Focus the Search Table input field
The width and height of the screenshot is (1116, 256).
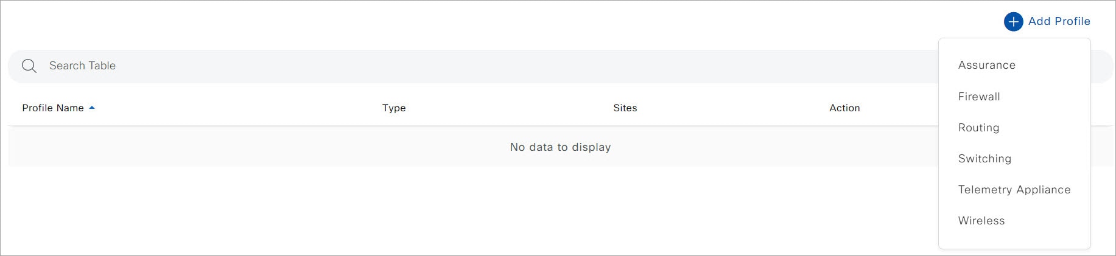pos(426,66)
